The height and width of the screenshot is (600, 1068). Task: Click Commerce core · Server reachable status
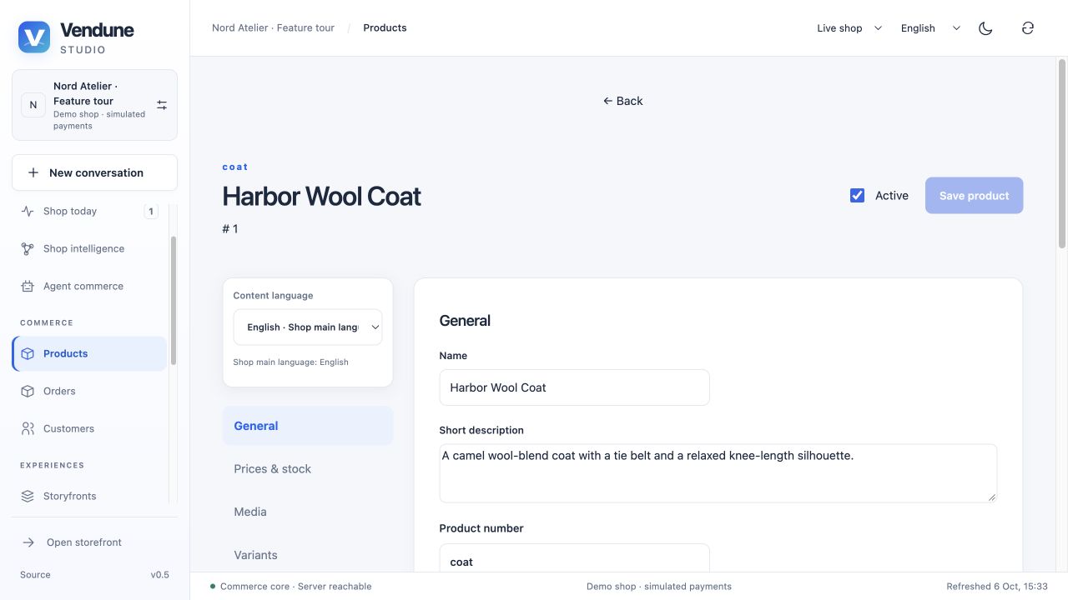(x=291, y=587)
